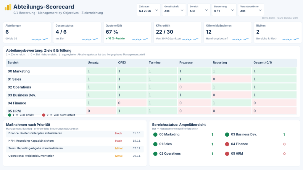Expand the Verantwortliche filter dropdown
303x170 pixels.
[x=251, y=9]
